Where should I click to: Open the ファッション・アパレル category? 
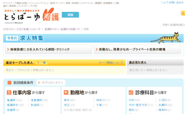39,3
